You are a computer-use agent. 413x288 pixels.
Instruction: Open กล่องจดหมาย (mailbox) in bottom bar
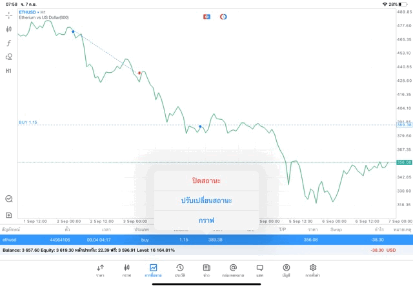click(233, 270)
